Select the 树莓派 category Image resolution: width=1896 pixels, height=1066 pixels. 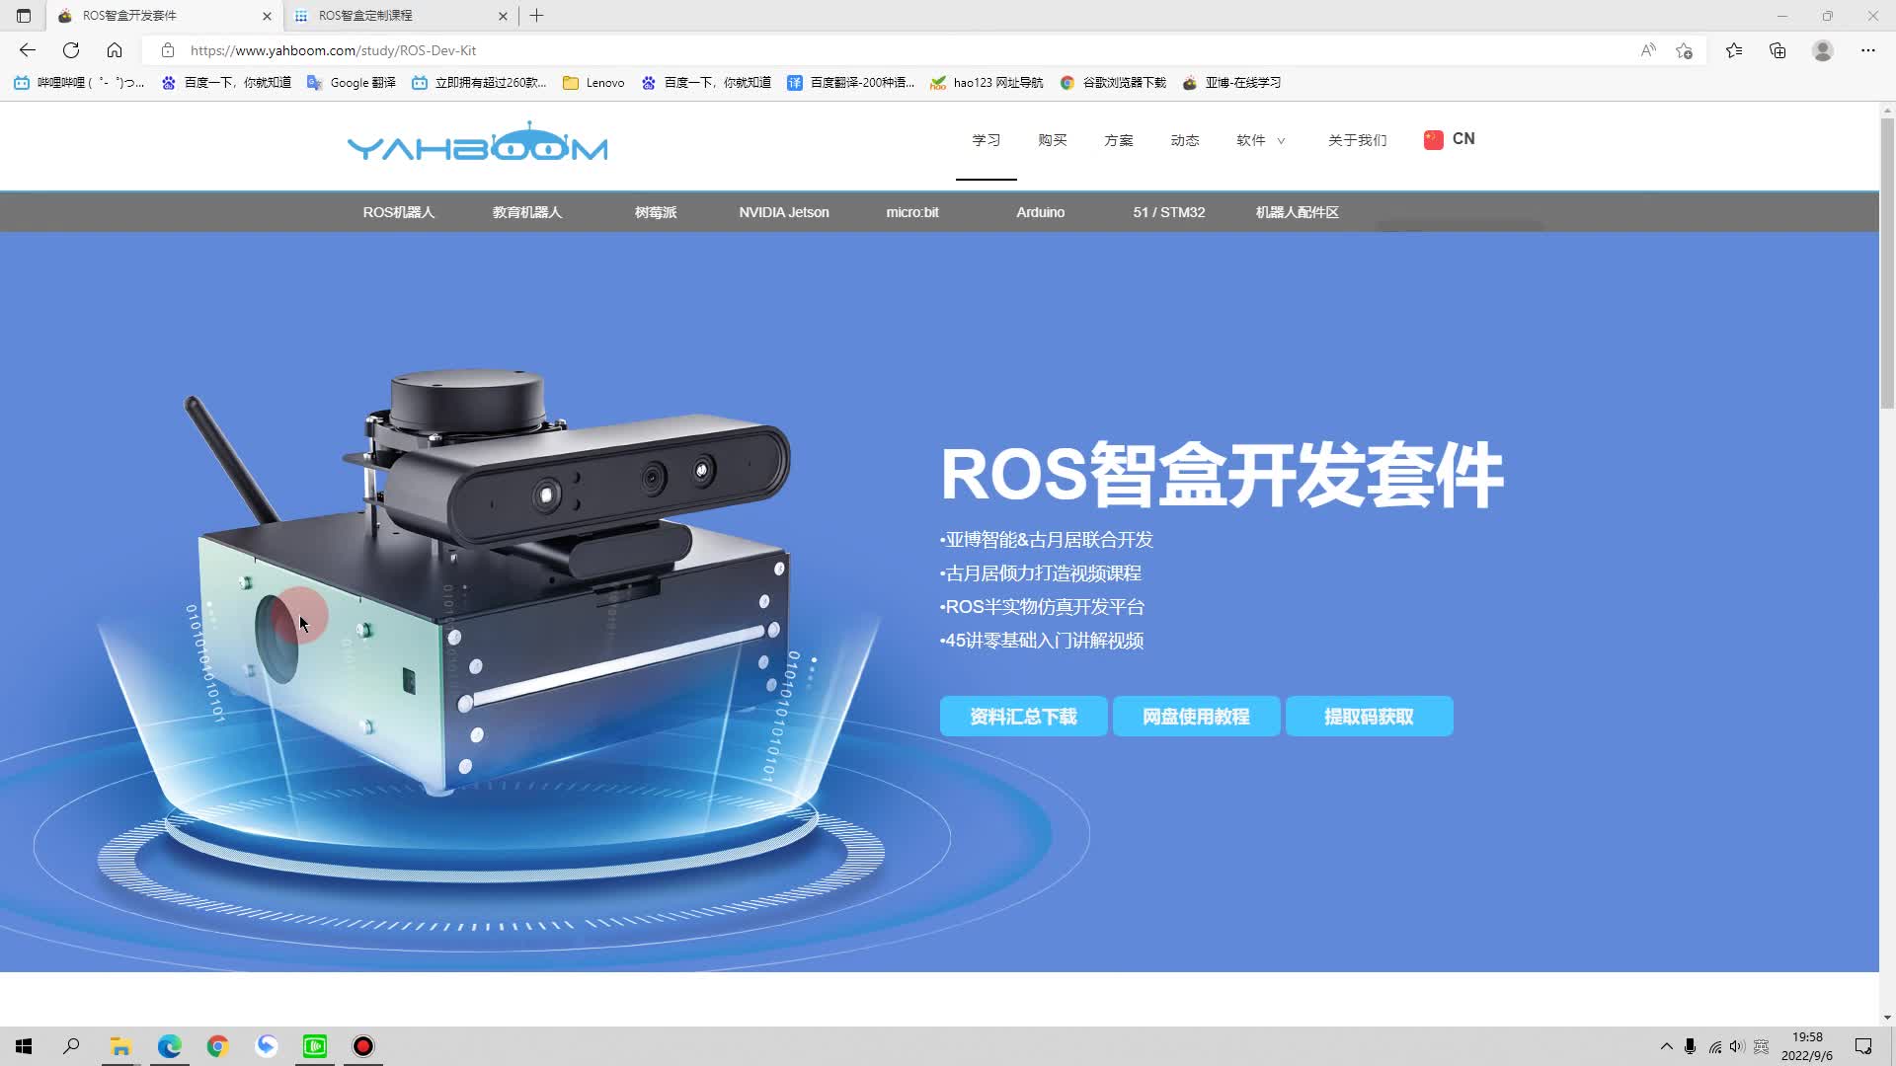click(656, 212)
